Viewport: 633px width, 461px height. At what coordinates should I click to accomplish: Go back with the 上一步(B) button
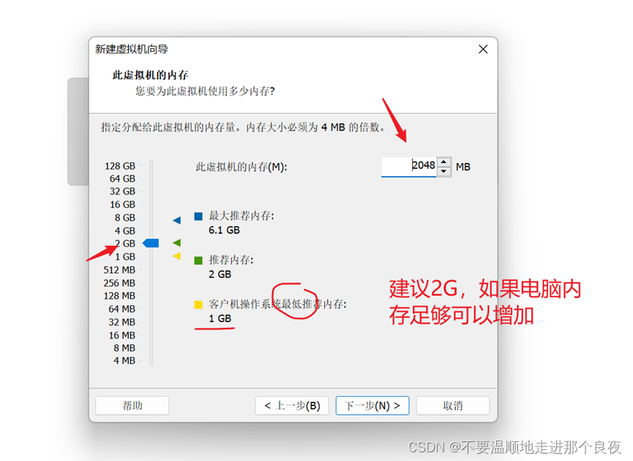[292, 405]
